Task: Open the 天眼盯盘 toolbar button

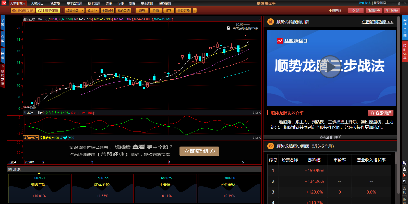Action: pyautogui.click(x=184, y=10)
